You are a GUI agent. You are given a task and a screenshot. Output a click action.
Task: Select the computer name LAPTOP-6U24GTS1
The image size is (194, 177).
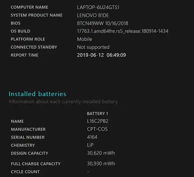coord(98,7)
